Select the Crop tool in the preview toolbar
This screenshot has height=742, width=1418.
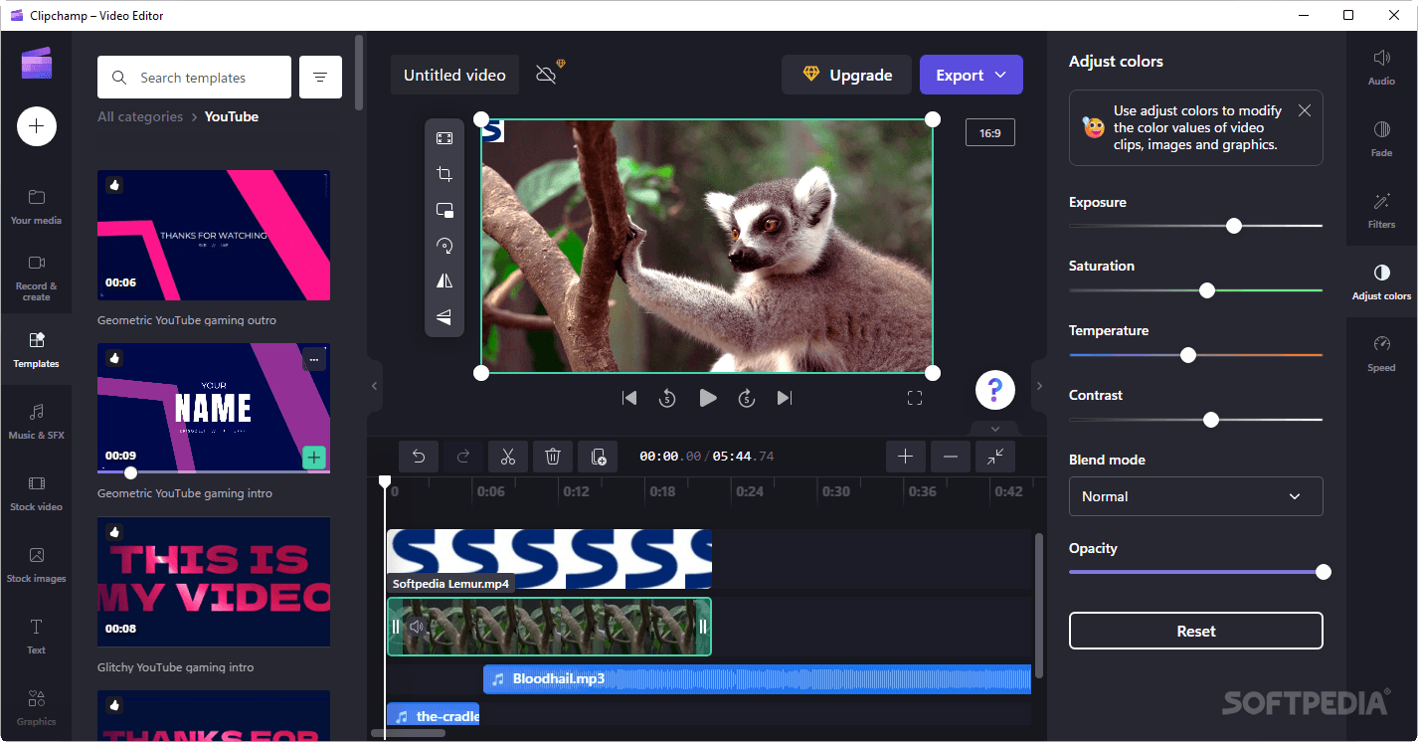pos(443,173)
